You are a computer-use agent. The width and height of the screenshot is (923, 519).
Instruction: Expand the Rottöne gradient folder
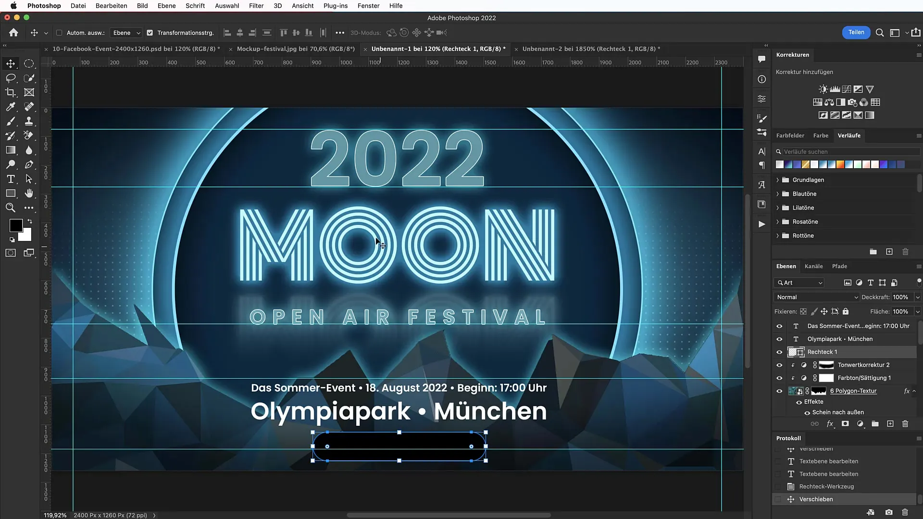777,236
